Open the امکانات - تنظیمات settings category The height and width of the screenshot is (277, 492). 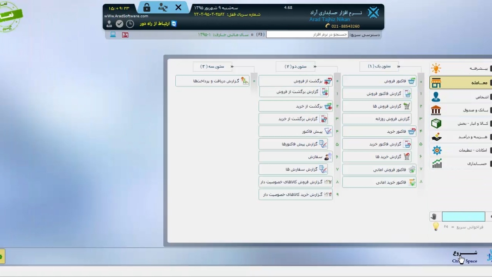(461, 150)
